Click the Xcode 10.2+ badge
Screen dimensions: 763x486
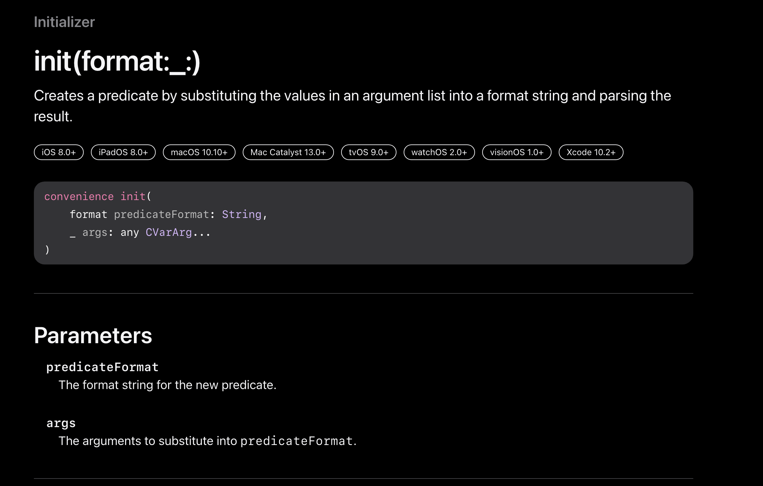[x=591, y=152]
